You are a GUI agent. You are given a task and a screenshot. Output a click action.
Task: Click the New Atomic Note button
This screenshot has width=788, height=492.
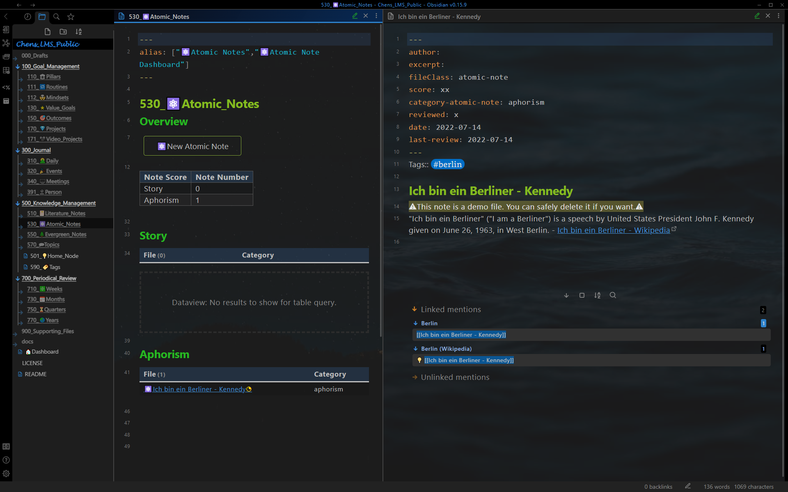point(192,146)
